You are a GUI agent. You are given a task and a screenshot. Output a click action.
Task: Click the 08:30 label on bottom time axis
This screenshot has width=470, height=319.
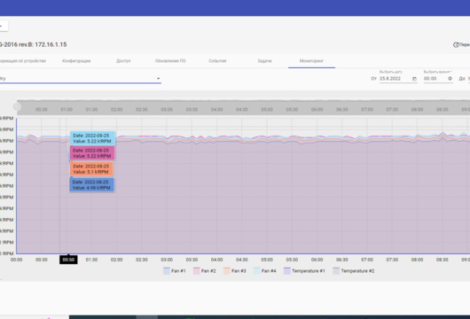(443, 260)
